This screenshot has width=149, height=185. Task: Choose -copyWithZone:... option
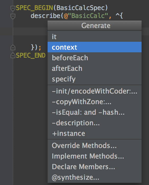pyautogui.click(x=95, y=101)
